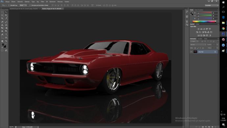Select the Type tool

coord(6,35)
